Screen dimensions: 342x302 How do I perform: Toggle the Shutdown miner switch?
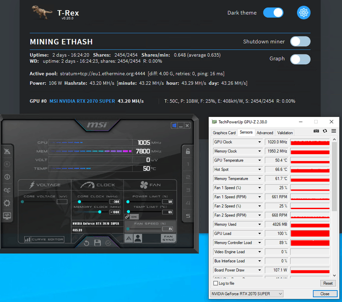300,42
